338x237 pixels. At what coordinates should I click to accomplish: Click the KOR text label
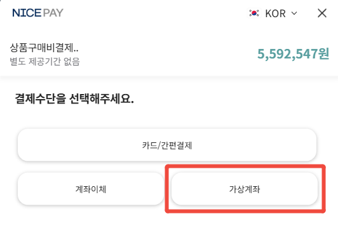tap(275, 13)
